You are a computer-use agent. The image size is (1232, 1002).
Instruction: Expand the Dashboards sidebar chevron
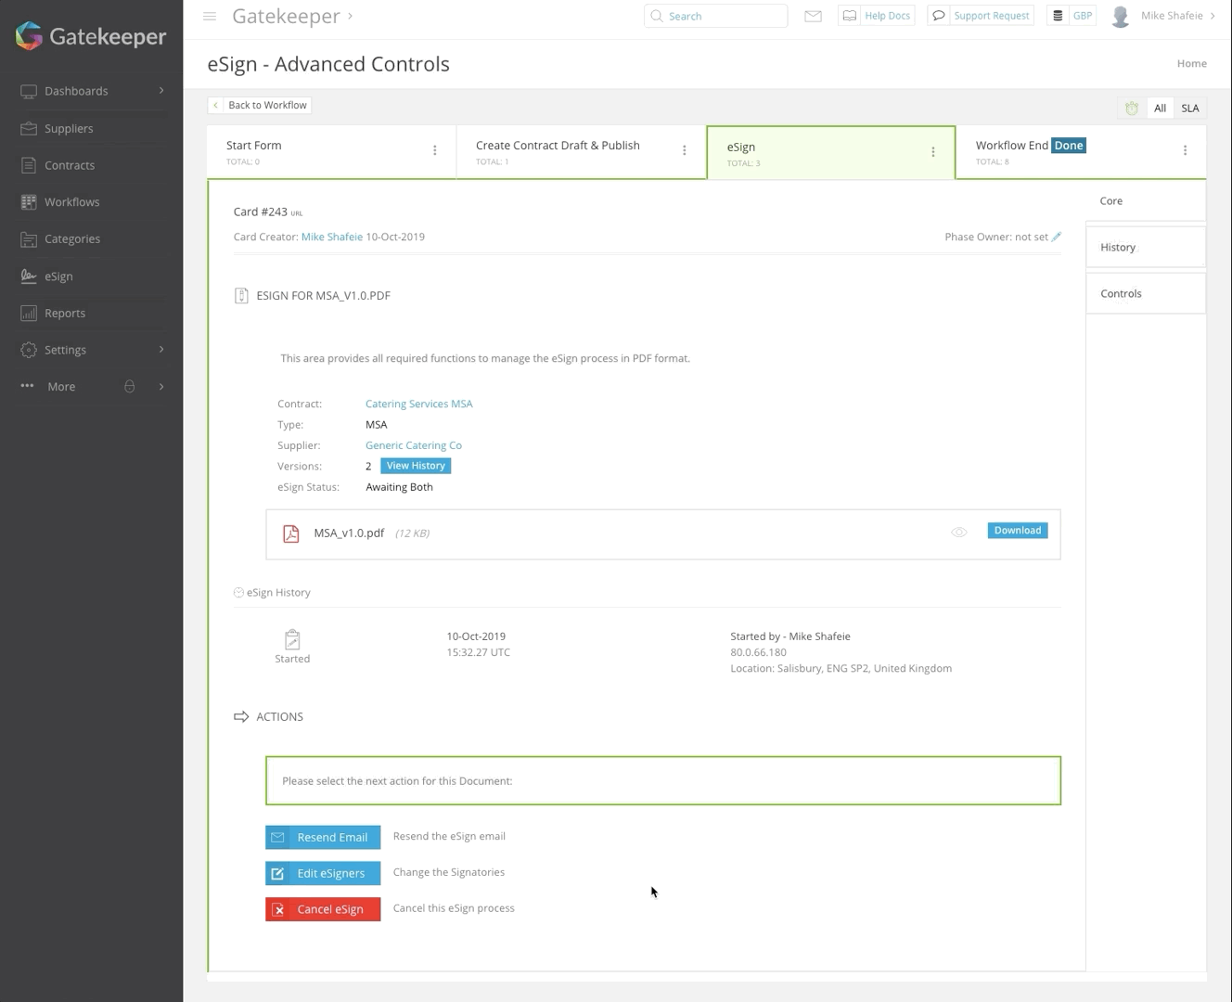click(161, 91)
